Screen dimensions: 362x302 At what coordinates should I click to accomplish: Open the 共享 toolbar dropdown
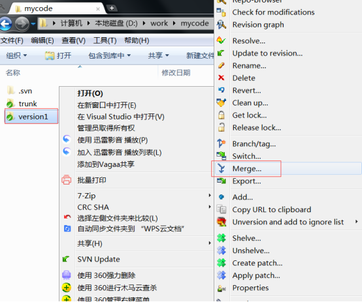click(158, 55)
